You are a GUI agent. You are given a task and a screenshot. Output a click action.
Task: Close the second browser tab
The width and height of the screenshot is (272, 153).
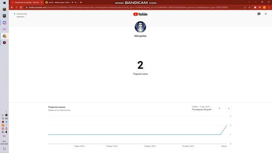[76, 3]
